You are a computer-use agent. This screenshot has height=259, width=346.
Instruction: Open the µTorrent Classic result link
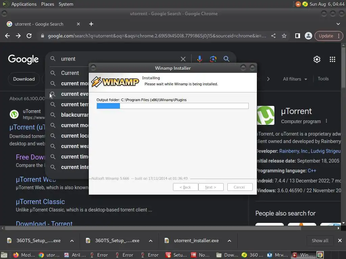tap(41, 202)
